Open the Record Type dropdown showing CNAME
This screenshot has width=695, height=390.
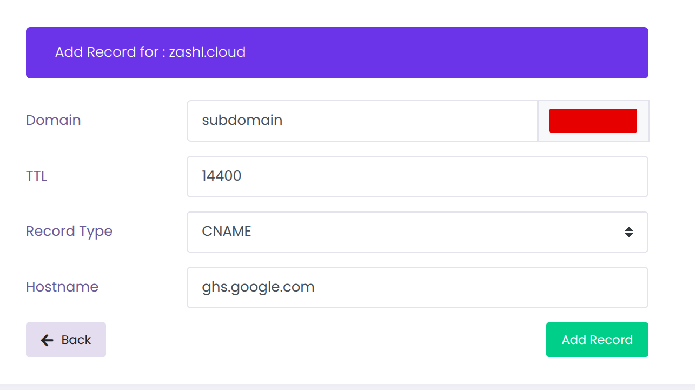[x=418, y=232]
